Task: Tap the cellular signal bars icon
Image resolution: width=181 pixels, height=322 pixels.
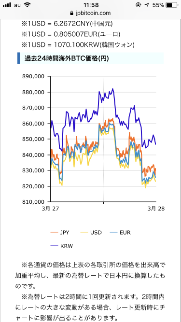Action: [7, 5]
